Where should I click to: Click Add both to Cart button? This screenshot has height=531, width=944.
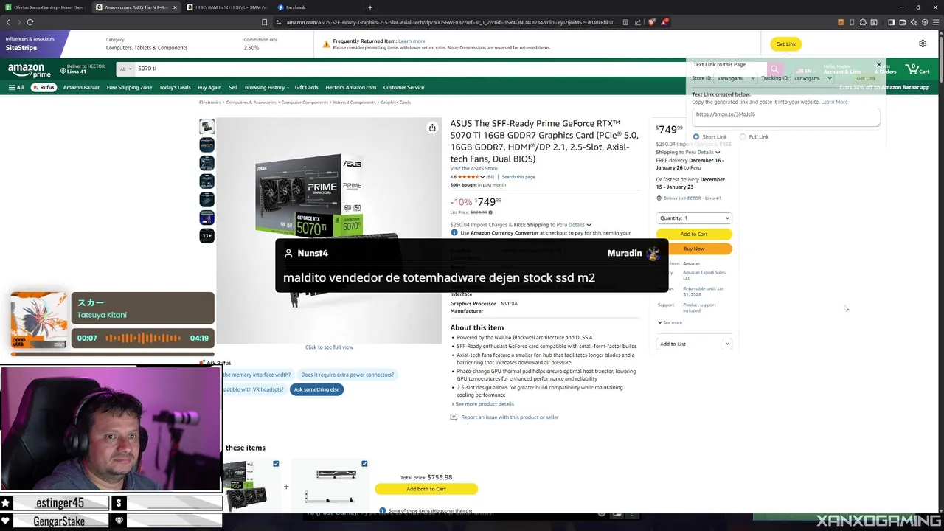(x=426, y=489)
